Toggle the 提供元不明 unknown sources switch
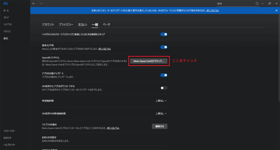Image resolution: width=280 pixels, height=150 pixels. click(x=164, y=47)
